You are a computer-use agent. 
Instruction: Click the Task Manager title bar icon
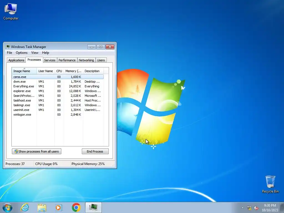[x=7, y=47]
